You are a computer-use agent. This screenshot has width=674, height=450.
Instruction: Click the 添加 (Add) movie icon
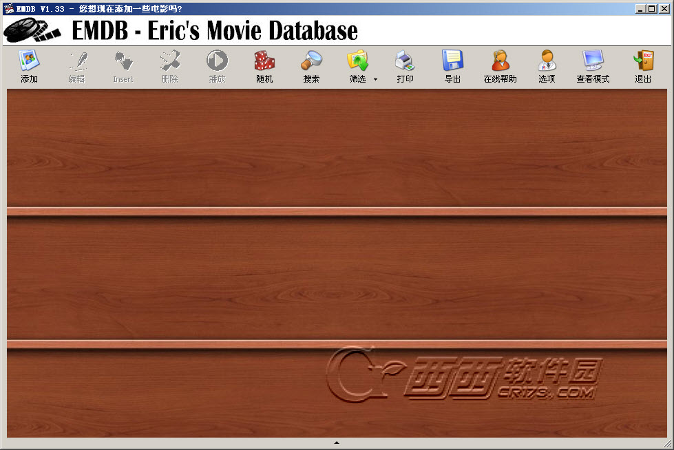pyautogui.click(x=29, y=61)
